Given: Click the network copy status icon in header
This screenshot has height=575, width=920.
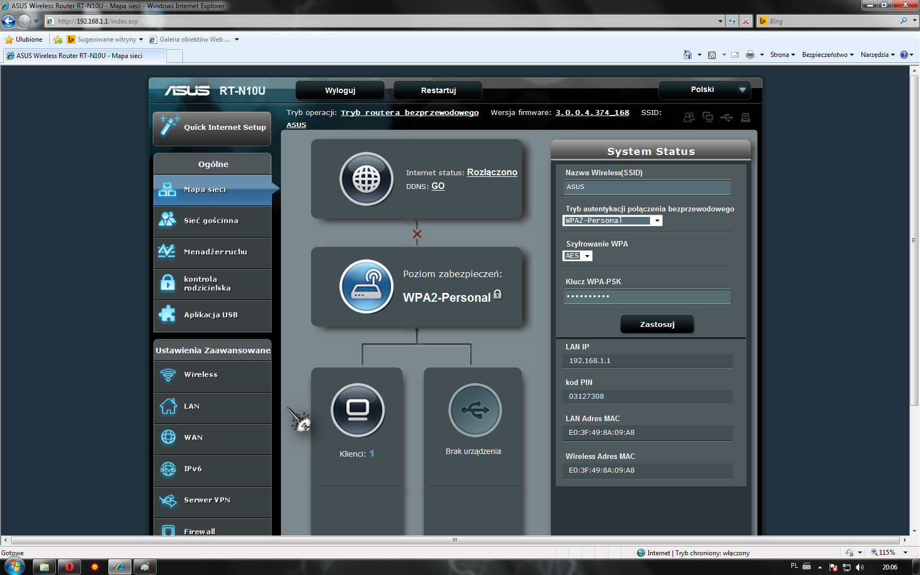Looking at the screenshot, I should pyautogui.click(x=708, y=117).
